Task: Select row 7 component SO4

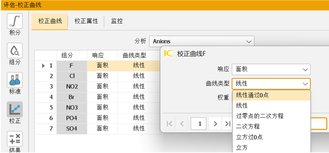Action: click(x=72, y=129)
